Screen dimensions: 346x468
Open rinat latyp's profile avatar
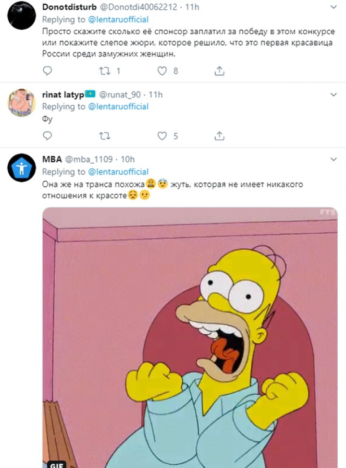(x=22, y=102)
